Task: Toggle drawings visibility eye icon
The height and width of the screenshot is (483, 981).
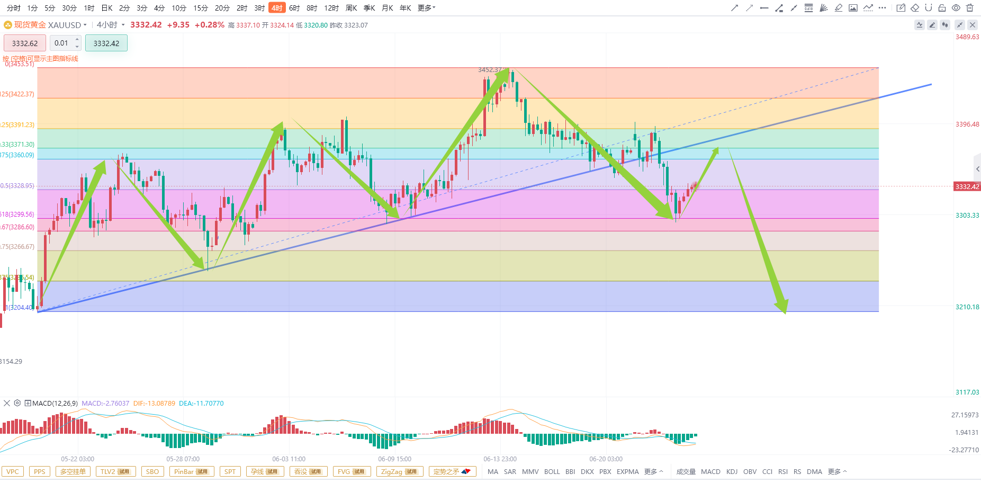Action: tap(956, 8)
